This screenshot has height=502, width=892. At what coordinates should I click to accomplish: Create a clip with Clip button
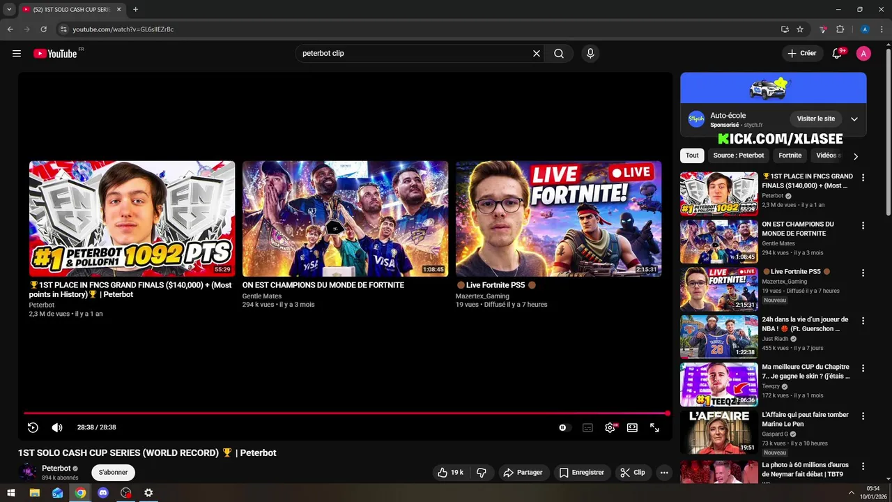click(633, 473)
